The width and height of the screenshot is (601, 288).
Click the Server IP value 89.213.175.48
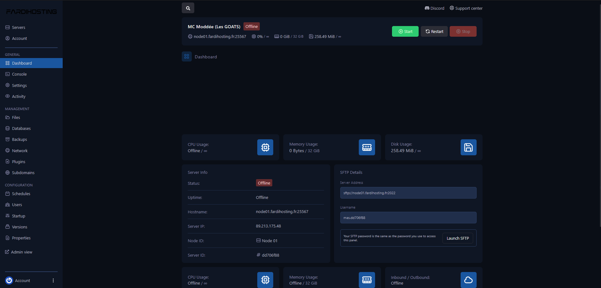pyautogui.click(x=268, y=226)
